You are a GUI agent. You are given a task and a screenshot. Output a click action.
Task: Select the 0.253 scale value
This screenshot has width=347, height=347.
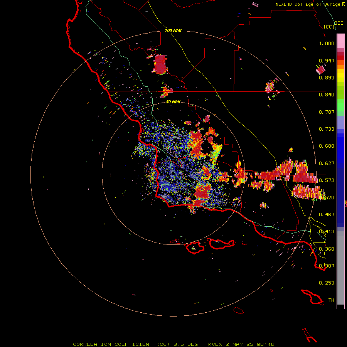pos(327,283)
